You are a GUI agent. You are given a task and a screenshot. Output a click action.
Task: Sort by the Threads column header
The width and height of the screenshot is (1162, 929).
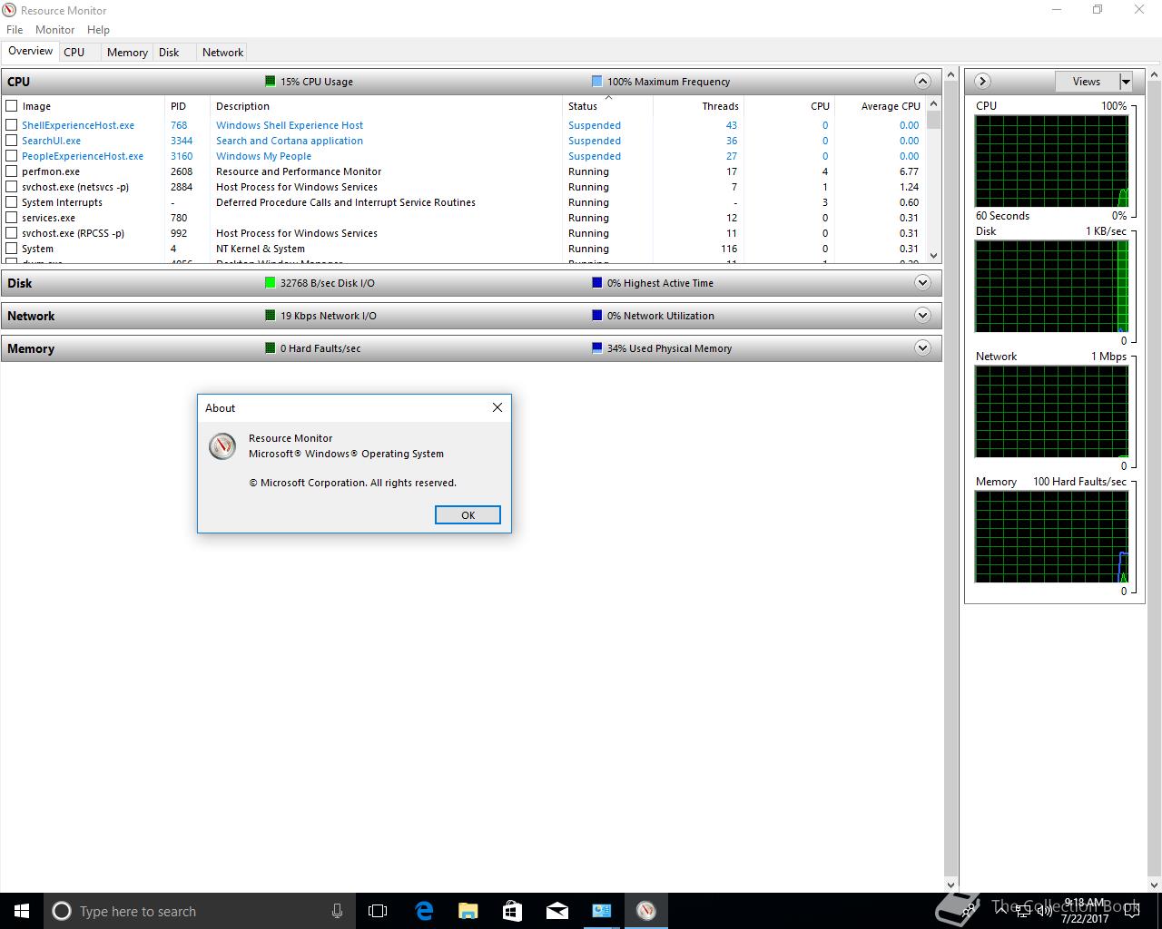698,106
